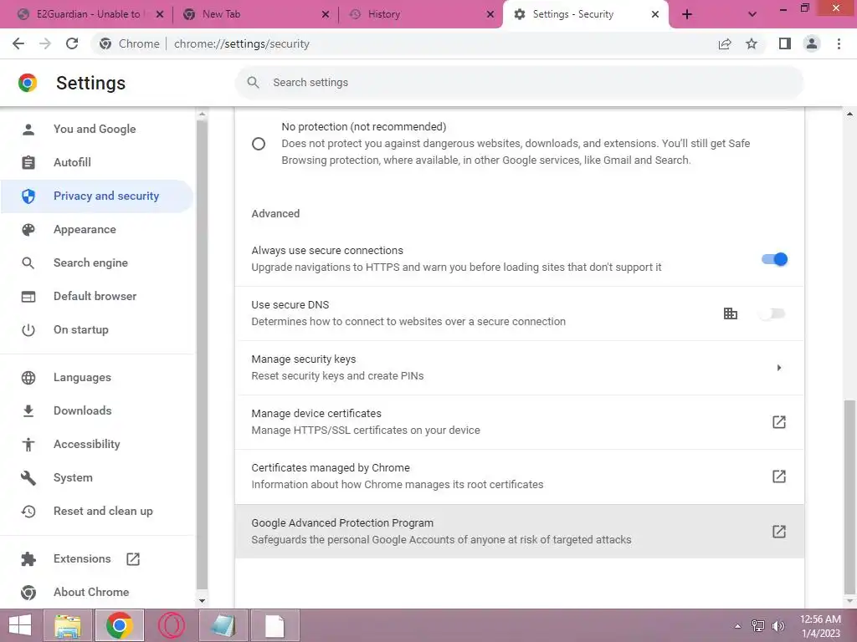
Task: Open the Windows Start menu
Action: coord(20,625)
